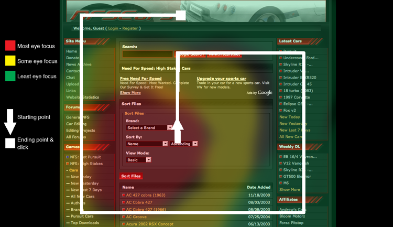Click the Register link in the welcome bar
This screenshot has width=393, height=227.
(130, 28)
